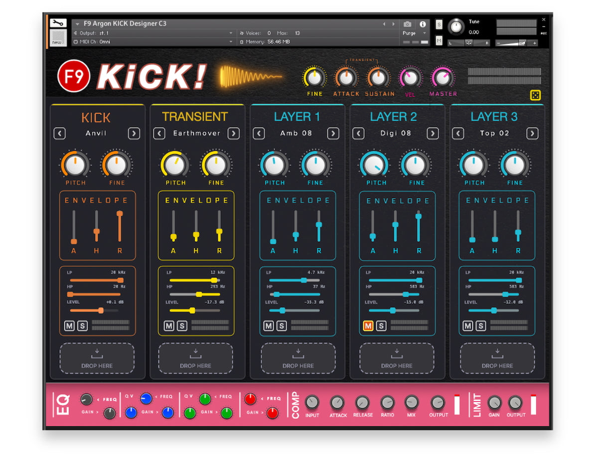The image size is (598, 461).
Task: Click the Layer 3 envelope Attack slider
Action: (x=472, y=226)
